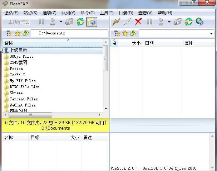Click the log pane scroll-up arrow

tap(212, 137)
